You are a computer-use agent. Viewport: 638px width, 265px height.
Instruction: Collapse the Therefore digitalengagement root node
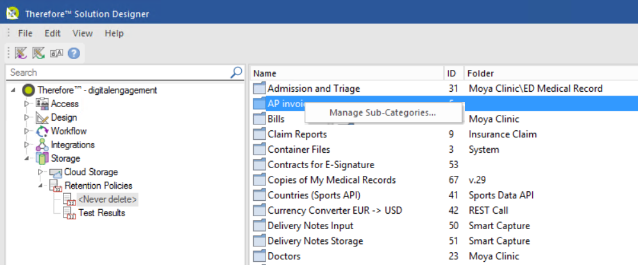click(x=13, y=90)
